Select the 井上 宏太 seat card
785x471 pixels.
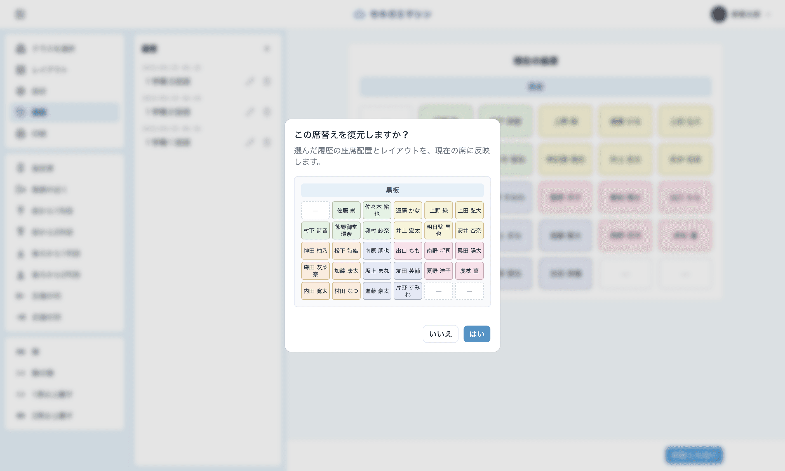point(408,230)
